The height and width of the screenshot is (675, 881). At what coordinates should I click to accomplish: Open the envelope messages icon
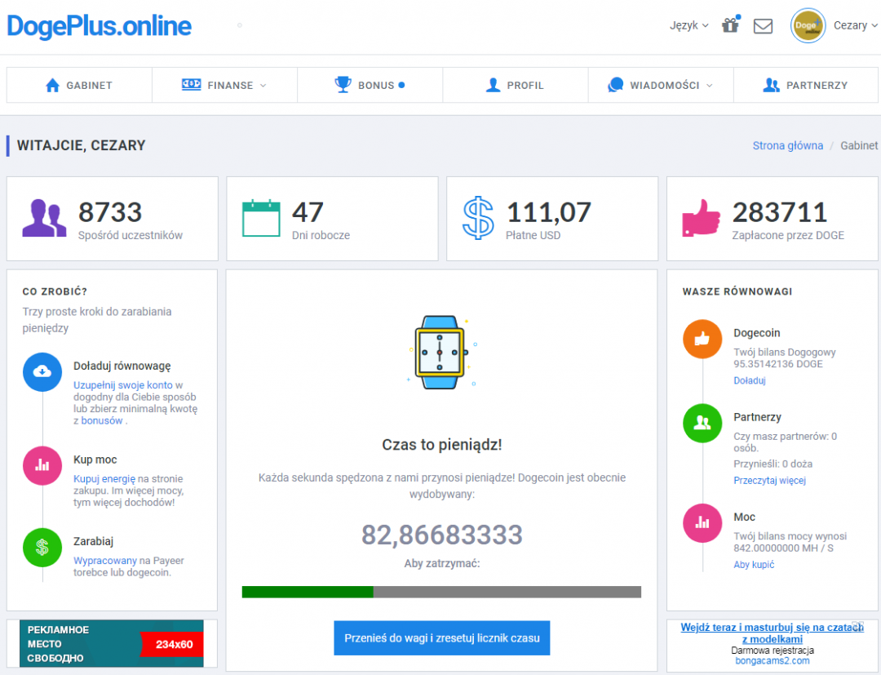point(763,26)
